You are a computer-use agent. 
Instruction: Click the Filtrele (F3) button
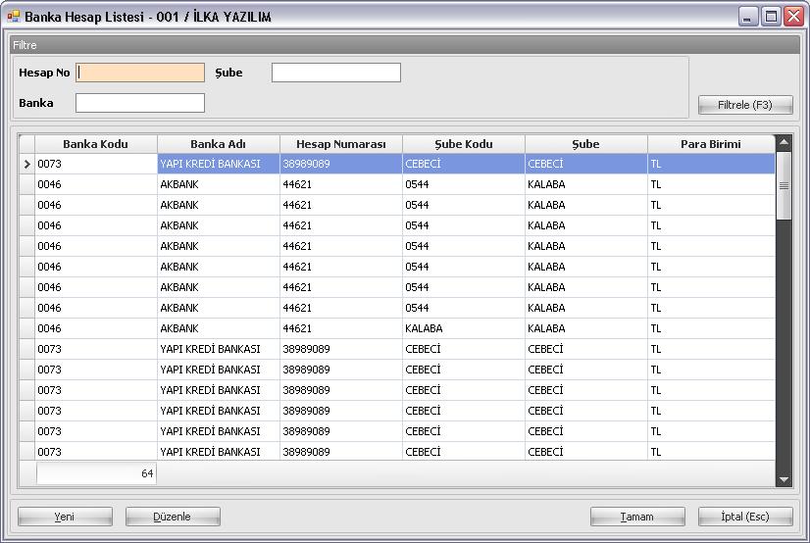point(745,105)
